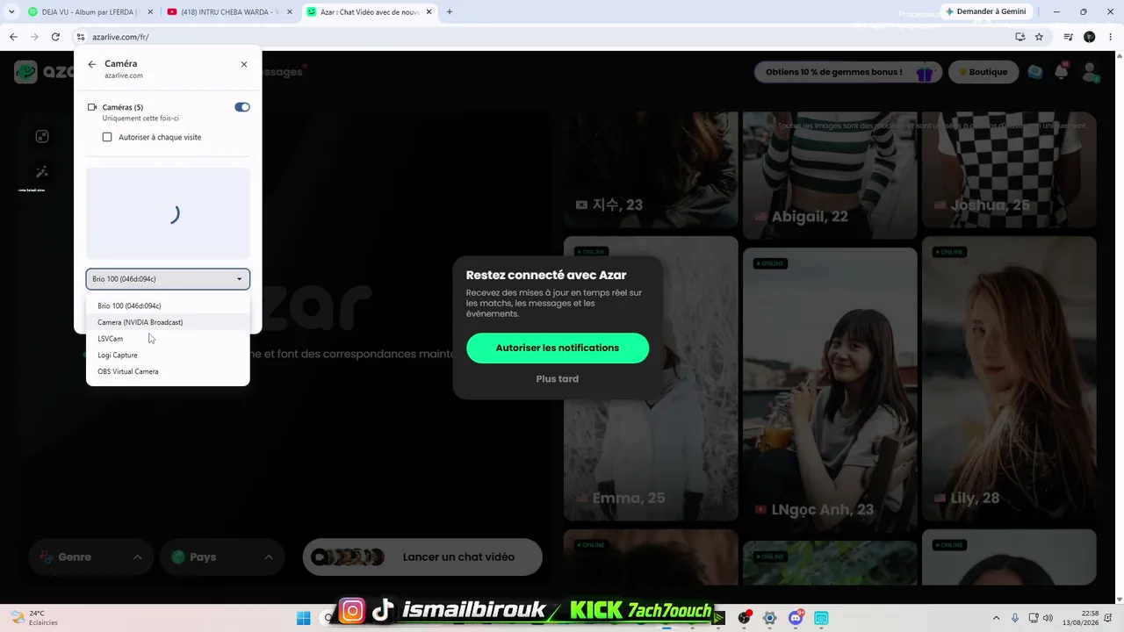Open the Windows Start menu

[x=304, y=618]
